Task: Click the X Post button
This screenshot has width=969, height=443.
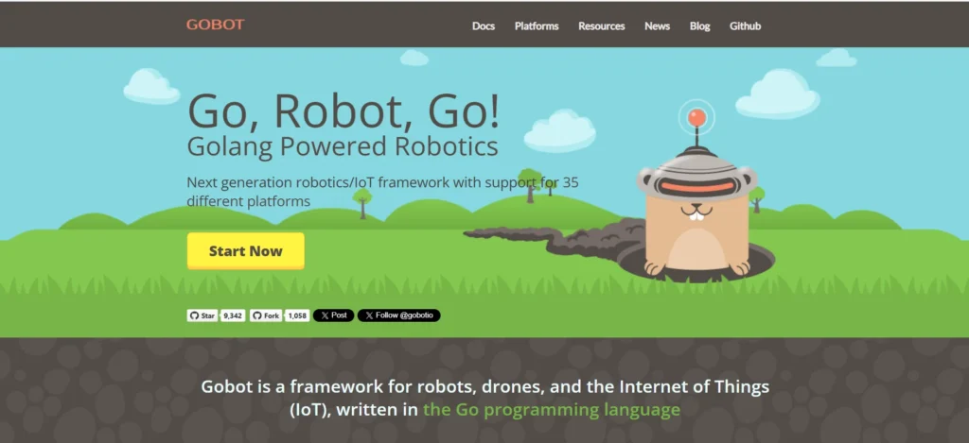Action: (x=334, y=315)
